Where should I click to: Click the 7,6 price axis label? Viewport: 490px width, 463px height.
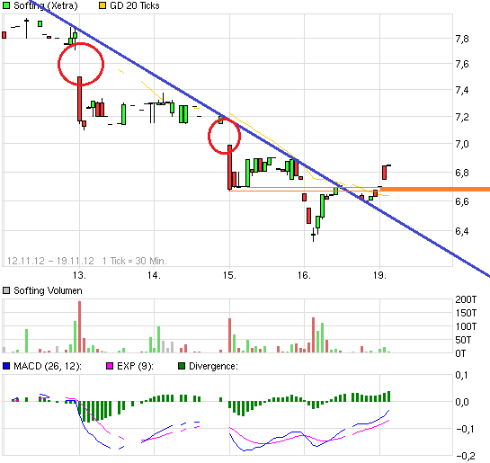462,64
